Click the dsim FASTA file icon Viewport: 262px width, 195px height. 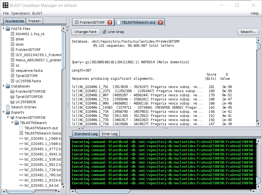pyautogui.click(x=12, y=44)
